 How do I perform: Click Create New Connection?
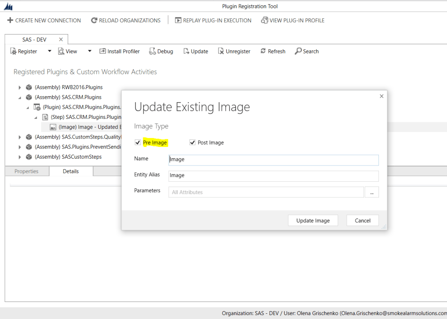pos(43,20)
